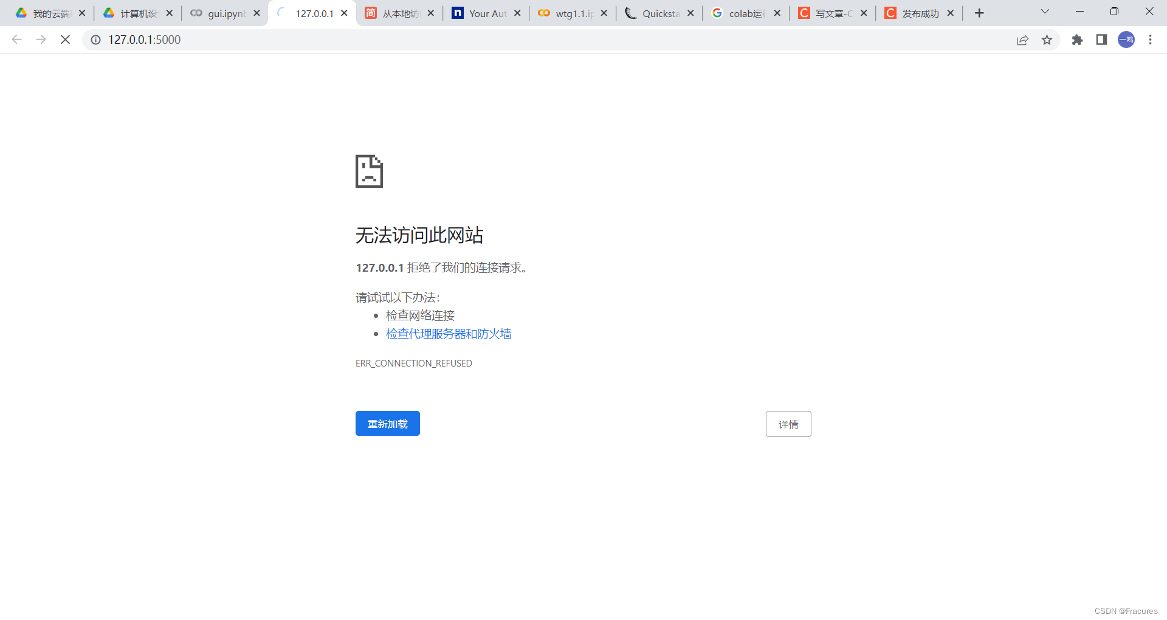
Task: Close the 写文章 tab
Action: 864,13
